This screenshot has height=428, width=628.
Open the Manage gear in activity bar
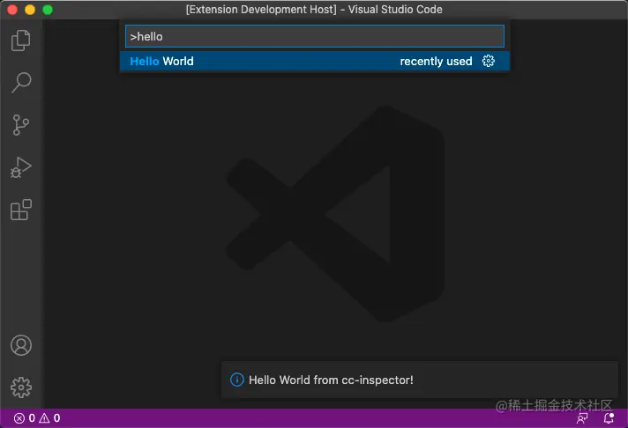[21, 387]
